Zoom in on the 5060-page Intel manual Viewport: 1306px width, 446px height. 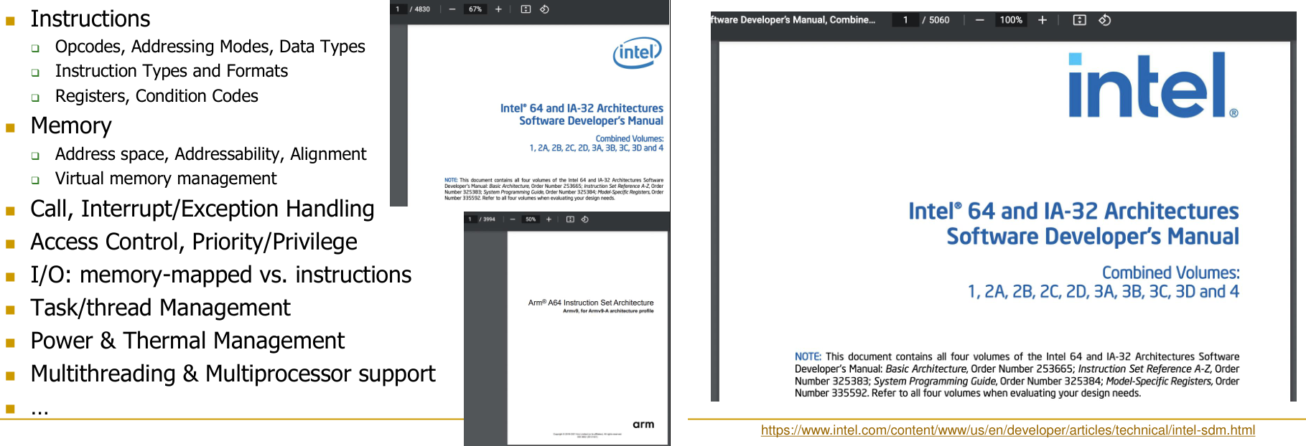1043,20
